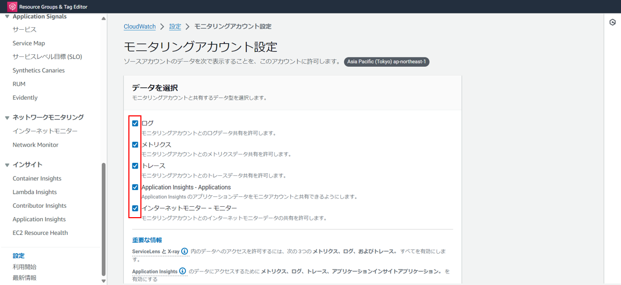Click the トレース label text

tap(153, 165)
